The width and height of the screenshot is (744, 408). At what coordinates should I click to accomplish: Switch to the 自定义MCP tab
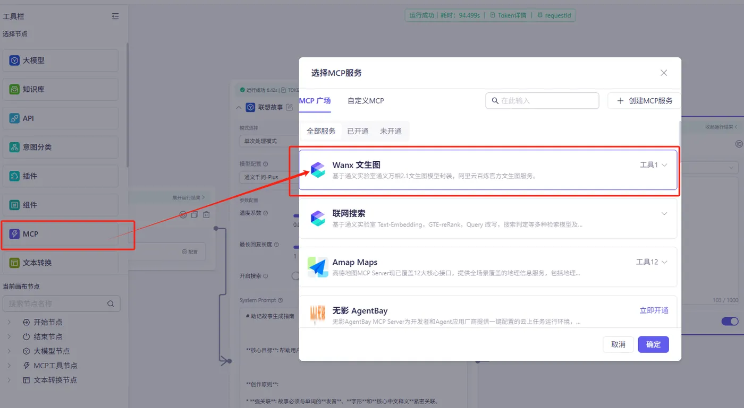[x=366, y=101]
